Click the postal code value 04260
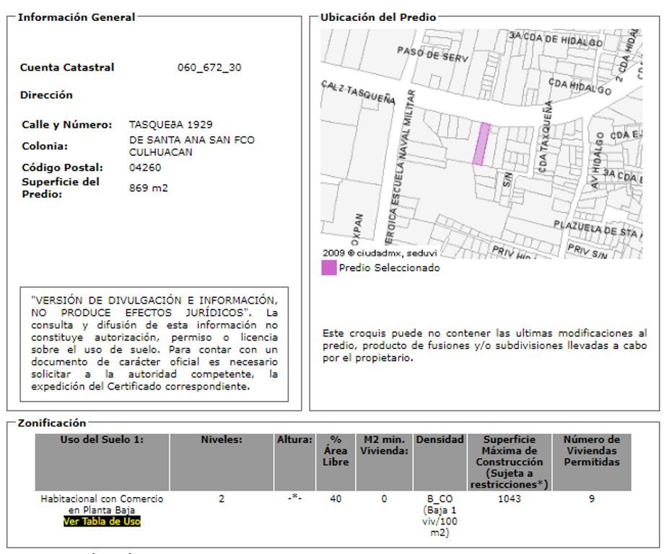 (145, 167)
